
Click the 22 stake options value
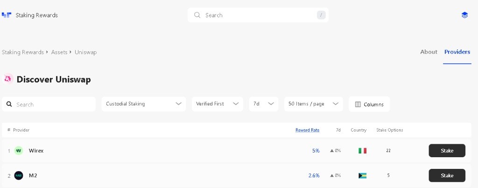(388, 151)
